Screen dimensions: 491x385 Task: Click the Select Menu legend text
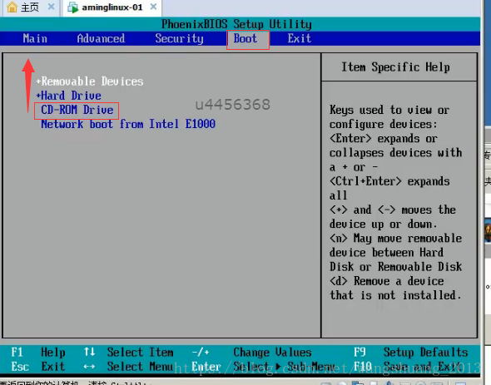click(x=140, y=367)
